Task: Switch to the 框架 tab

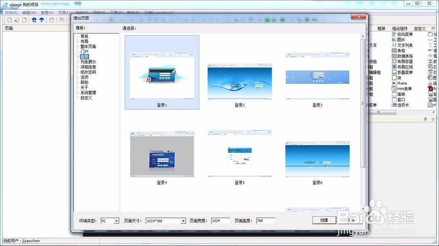Action: [381, 28]
